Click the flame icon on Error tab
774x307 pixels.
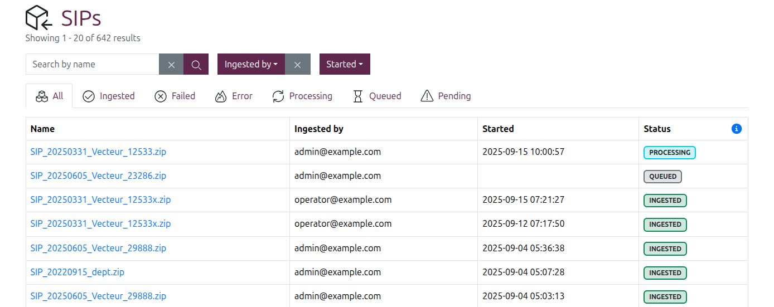(x=221, y=96)
